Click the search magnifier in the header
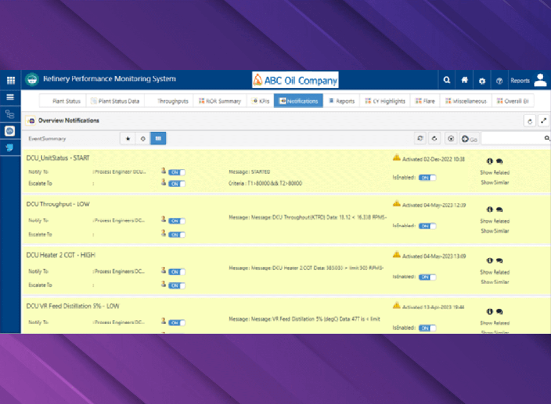Viewport: 551px width, 404px height. (x=447, y=80)
